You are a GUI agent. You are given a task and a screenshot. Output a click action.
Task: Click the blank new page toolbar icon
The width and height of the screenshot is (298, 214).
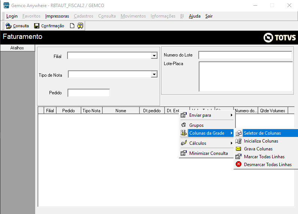72,25
